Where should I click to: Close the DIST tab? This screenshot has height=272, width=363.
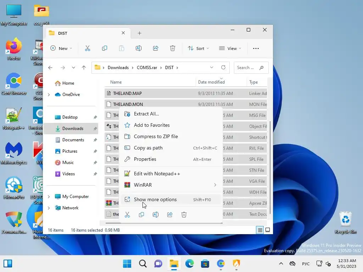click(x=123, y=33)
